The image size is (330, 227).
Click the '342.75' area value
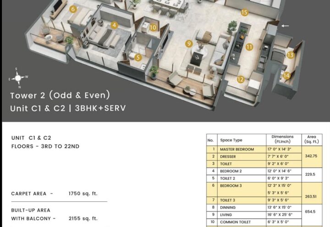coord(311,156)
